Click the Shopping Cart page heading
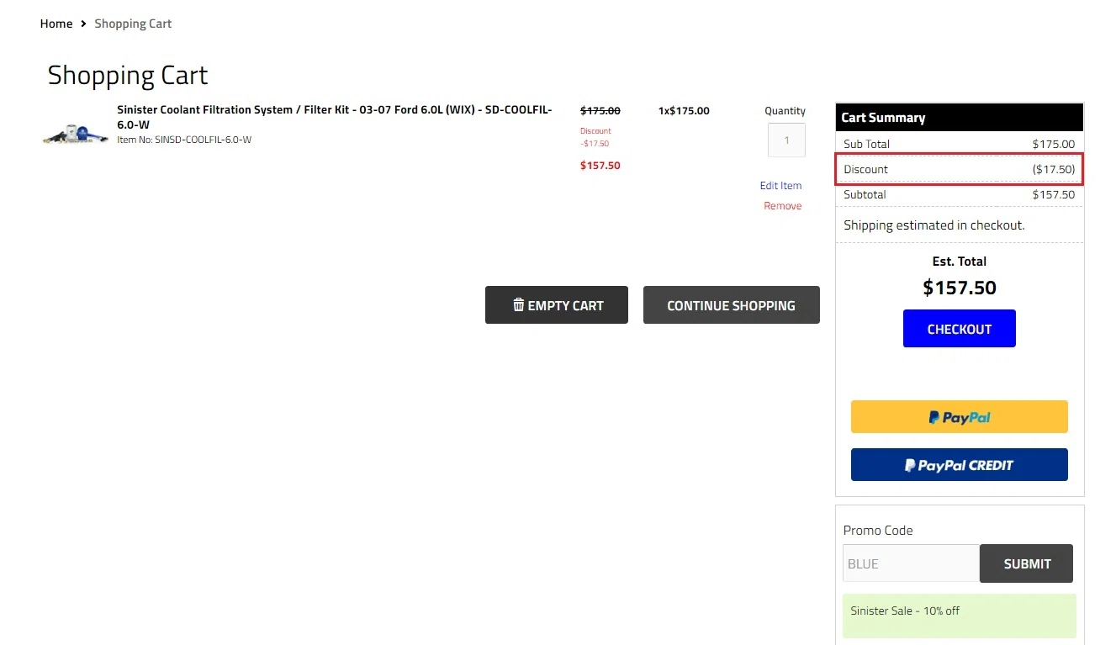This screenshot has height=645, width=1116. [128, 75]
